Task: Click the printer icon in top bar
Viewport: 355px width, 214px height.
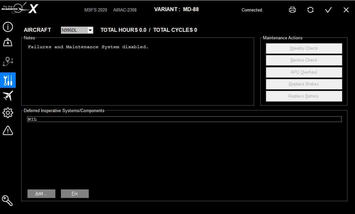Action: pyautogui.click(x=292, y=10)
